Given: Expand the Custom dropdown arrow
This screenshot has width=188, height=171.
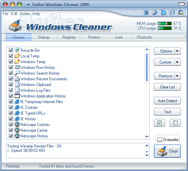Looking at the screenshot, I should click(177, 62).
